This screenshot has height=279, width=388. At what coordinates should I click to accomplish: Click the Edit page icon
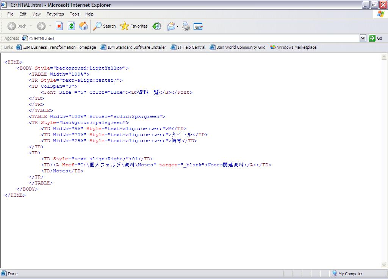point(198,26)
